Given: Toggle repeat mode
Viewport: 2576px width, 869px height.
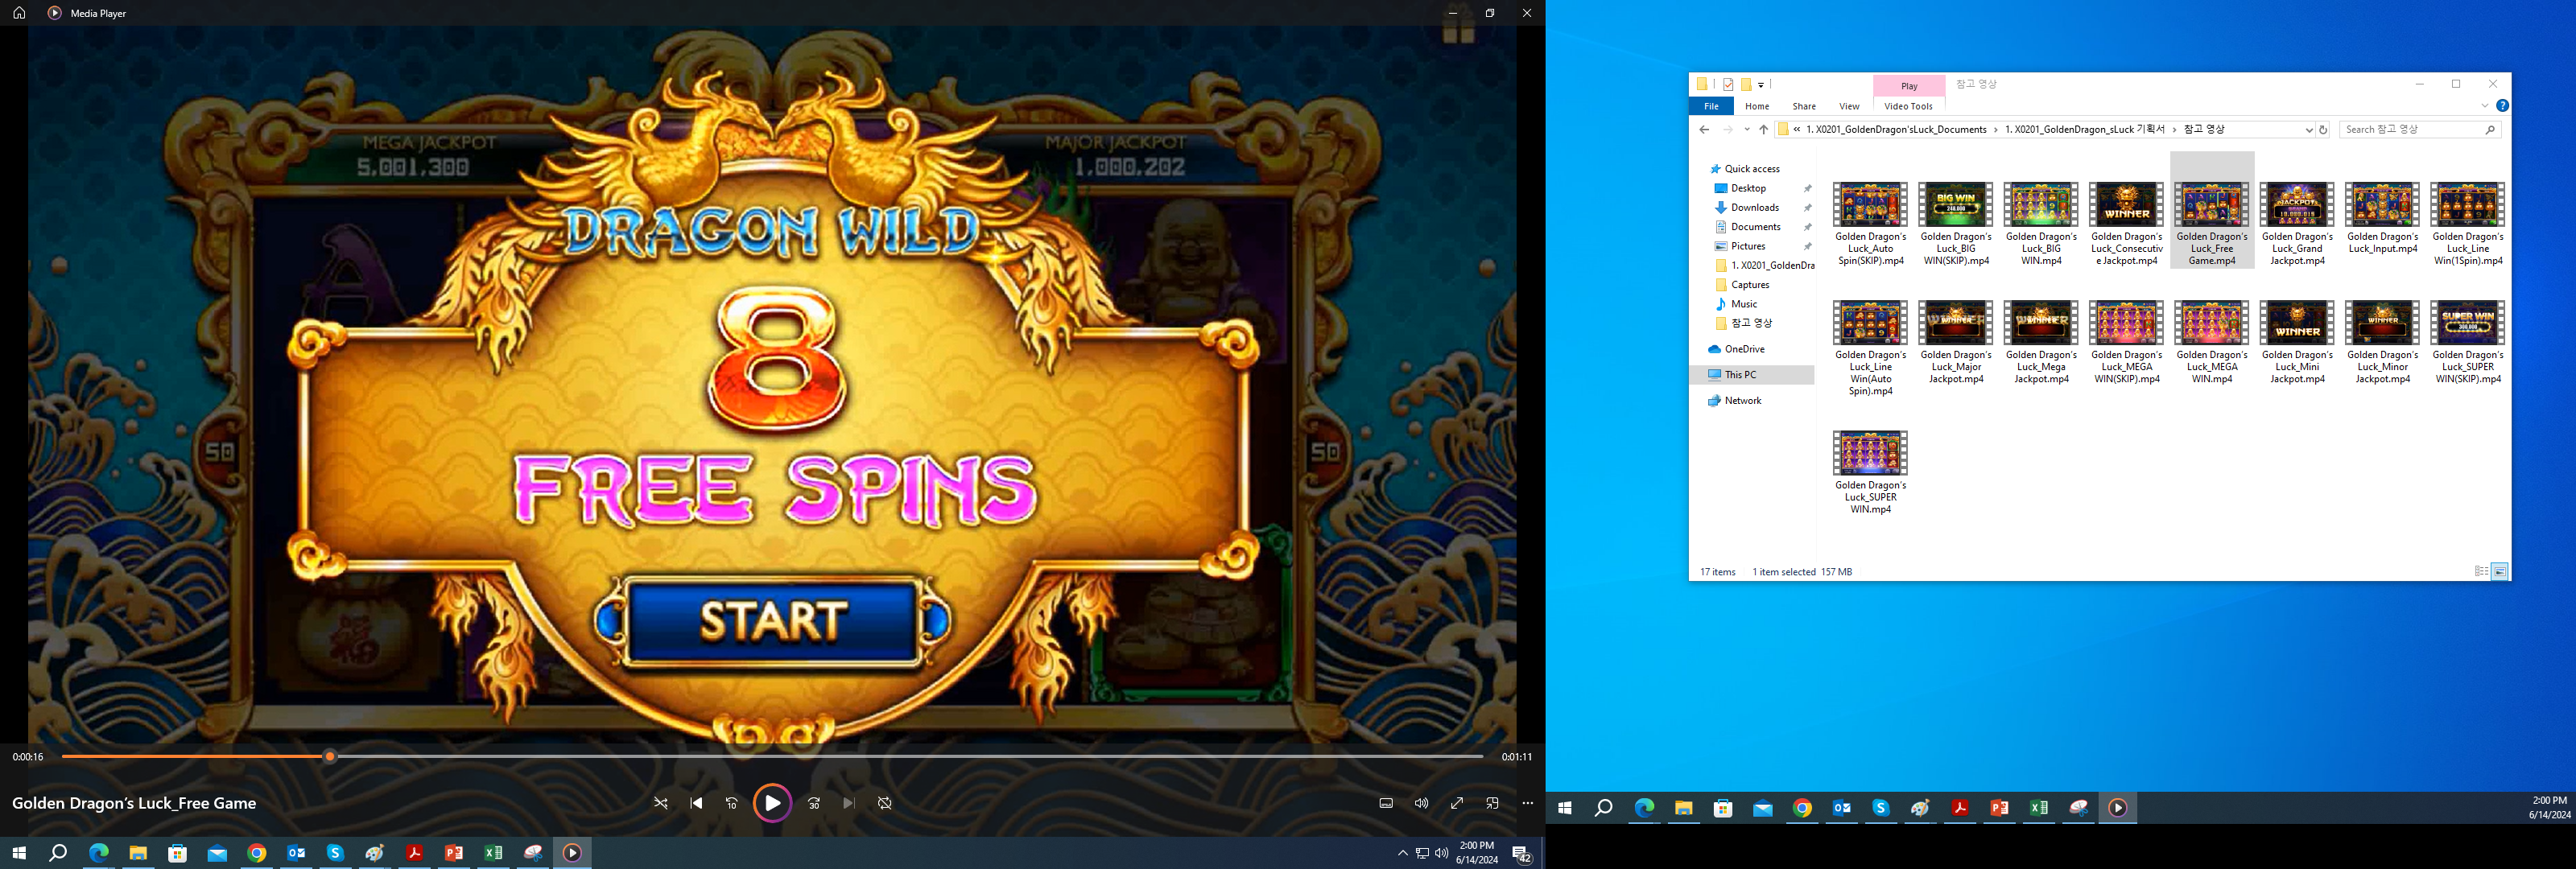Looking at the screenshot, I should tap(885, 803).
